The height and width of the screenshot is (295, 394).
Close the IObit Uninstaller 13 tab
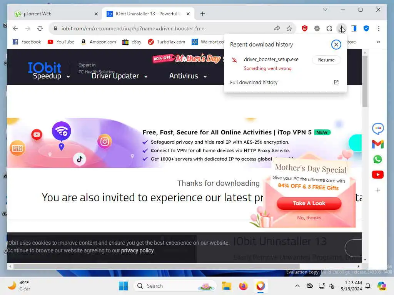[x=188, y=14]
